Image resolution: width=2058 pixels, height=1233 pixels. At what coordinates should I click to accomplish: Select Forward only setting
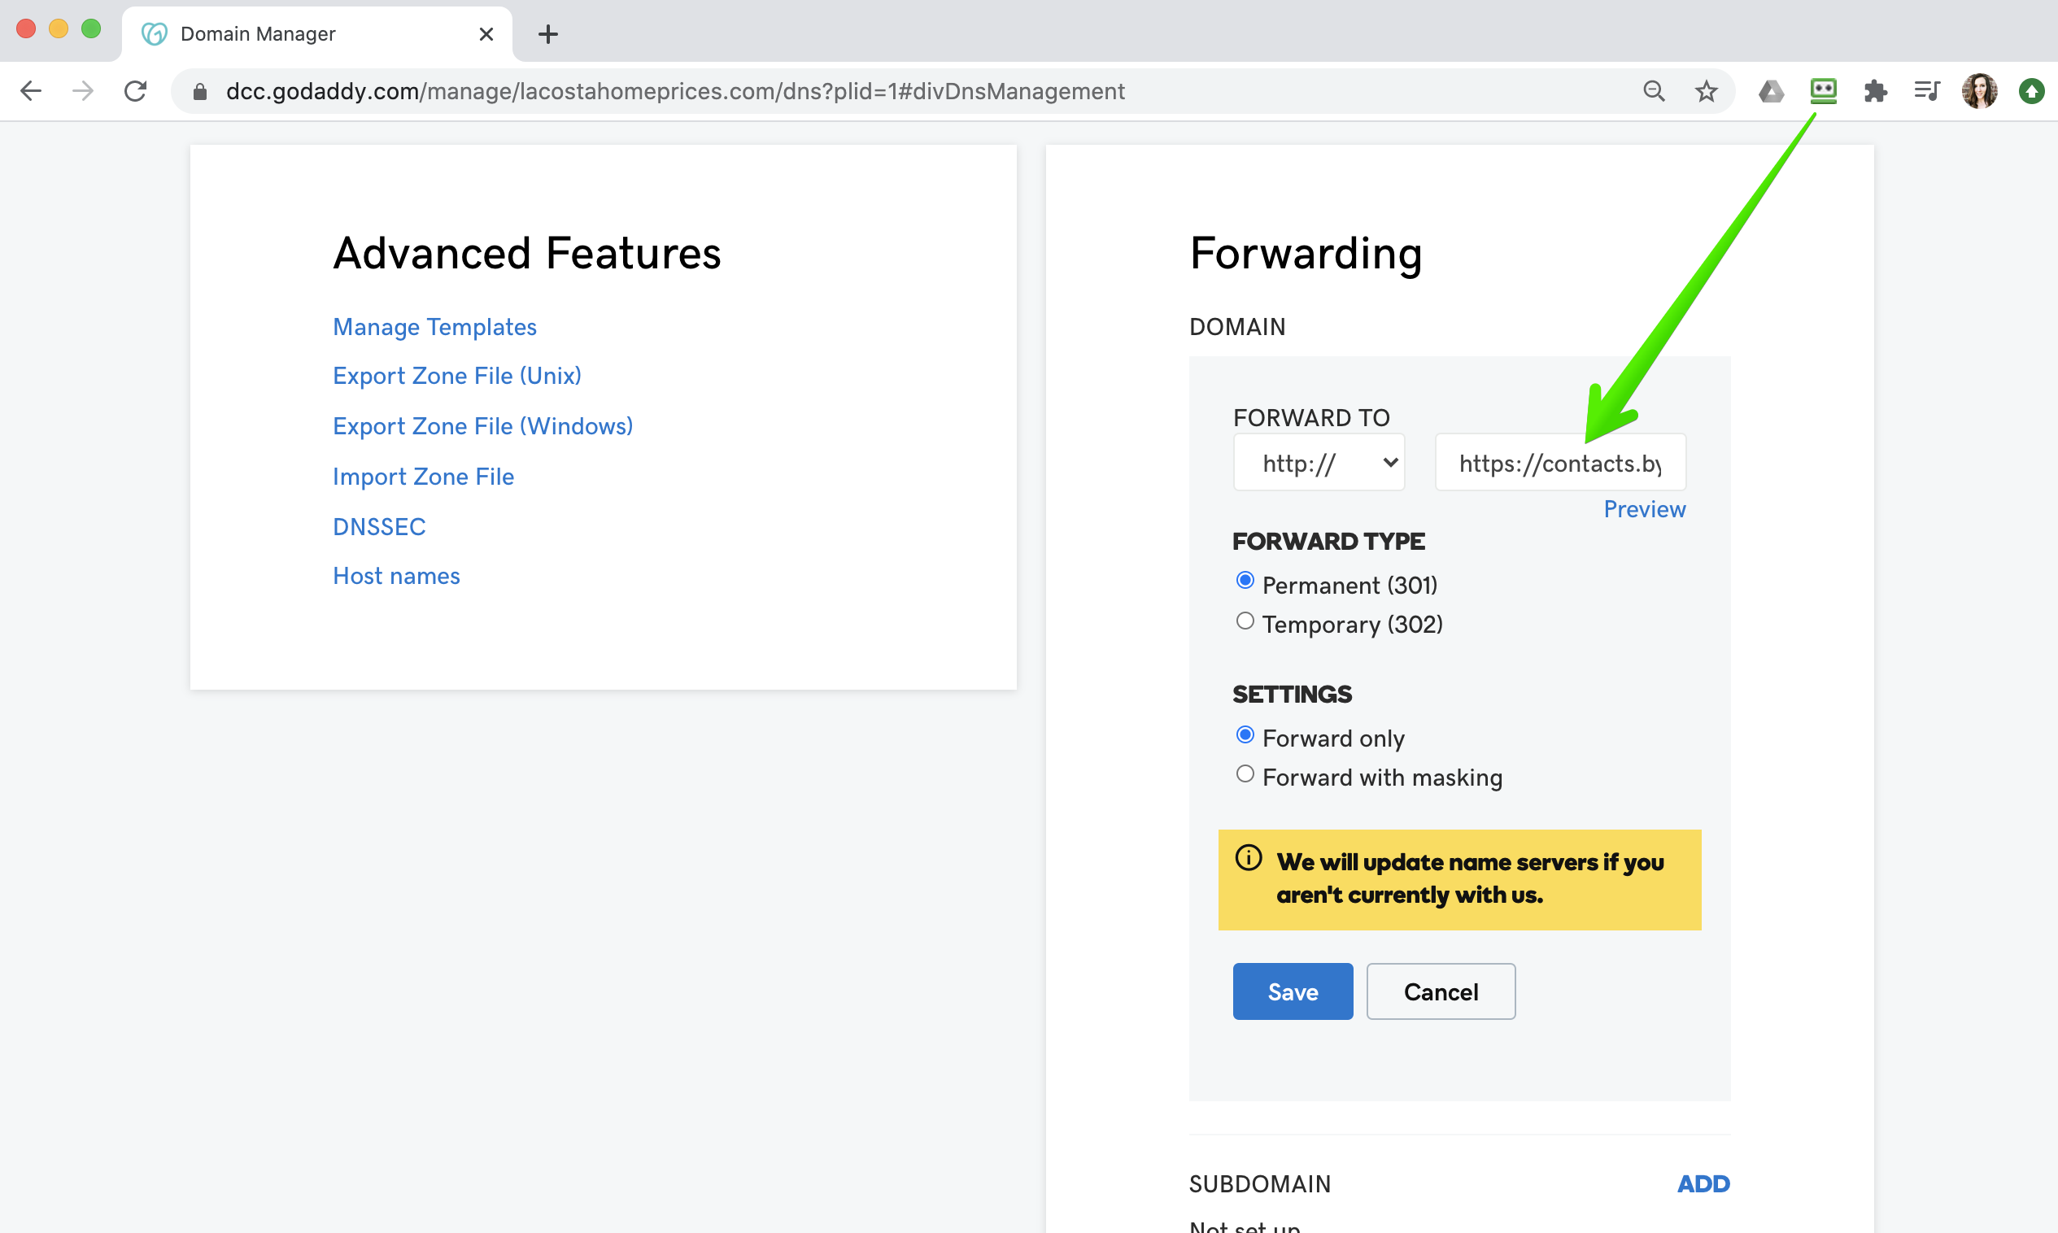pos(1245,735)
